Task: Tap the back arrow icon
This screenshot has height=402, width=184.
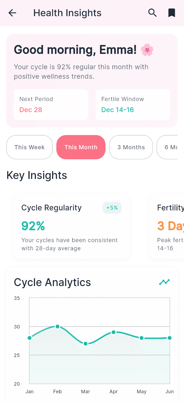Action: coord(12,13)
